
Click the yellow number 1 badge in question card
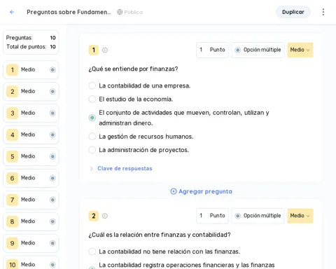point(94,50)
